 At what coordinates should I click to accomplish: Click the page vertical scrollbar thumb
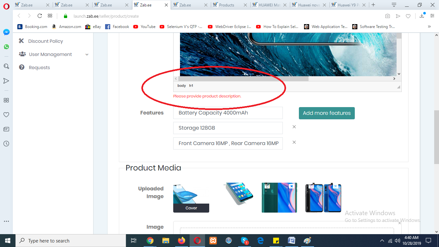tap(436, 137)
